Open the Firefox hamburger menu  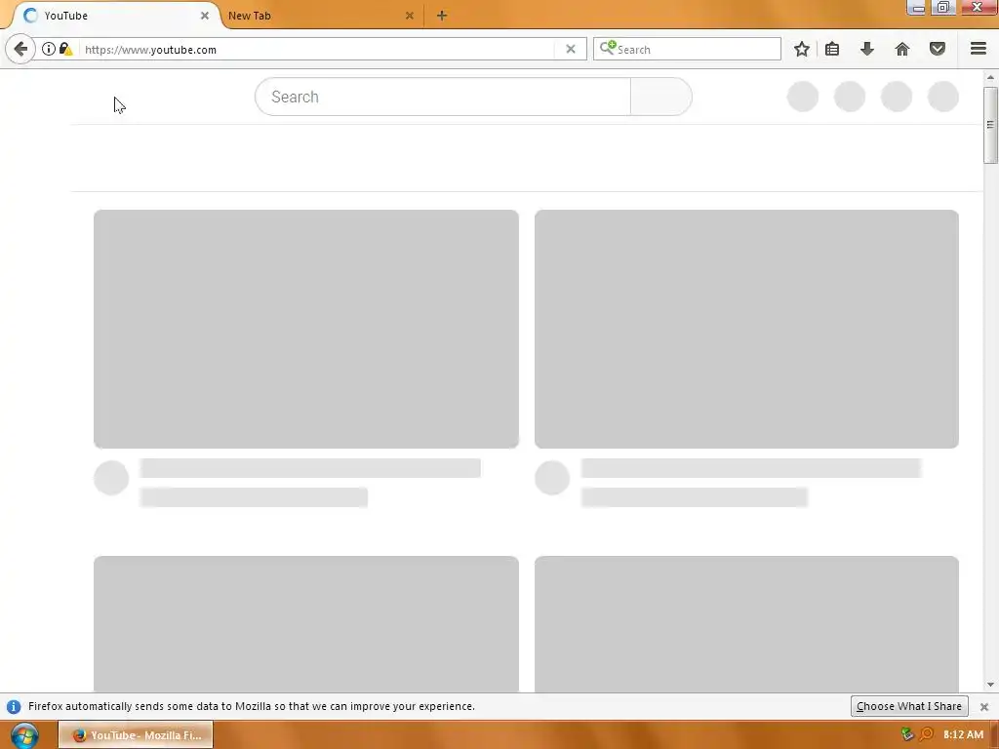click(x=979, y=49)
